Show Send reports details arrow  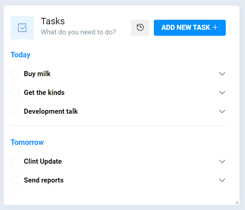click(222, 180)
